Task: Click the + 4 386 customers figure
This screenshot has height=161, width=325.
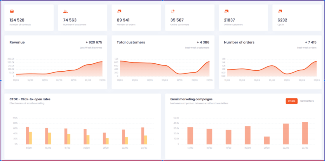Action: pos(203,42)
